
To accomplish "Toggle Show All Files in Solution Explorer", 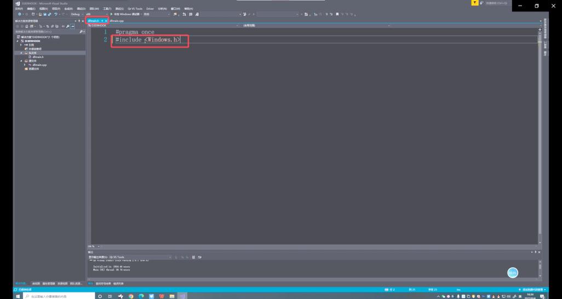I will (x=56, y=26).
